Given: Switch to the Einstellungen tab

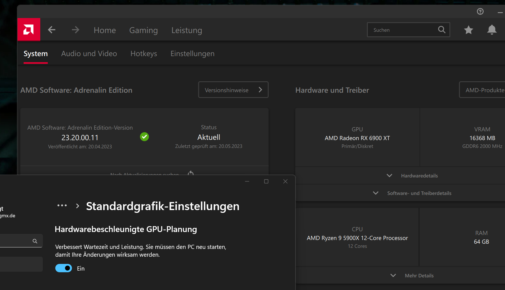Looking at the screenshot, I should click(192, 54).
